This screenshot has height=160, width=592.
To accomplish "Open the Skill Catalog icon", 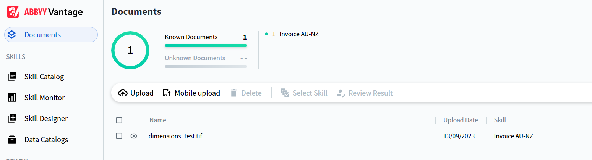I will pyautogui.click(x=12, y=77).
